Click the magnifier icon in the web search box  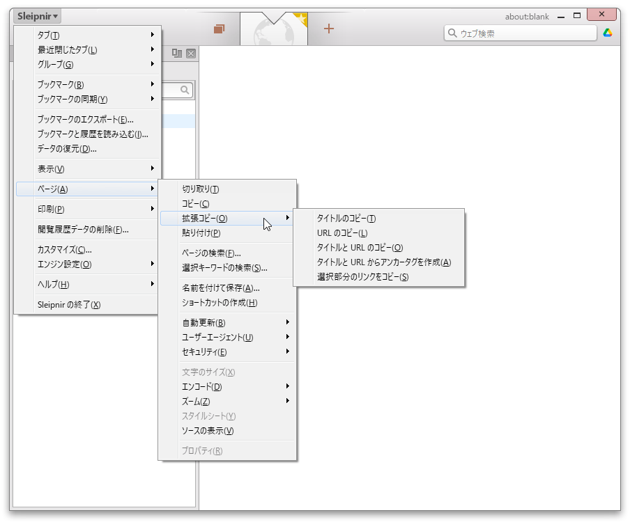pyautogui.click(x=452, y=33)
